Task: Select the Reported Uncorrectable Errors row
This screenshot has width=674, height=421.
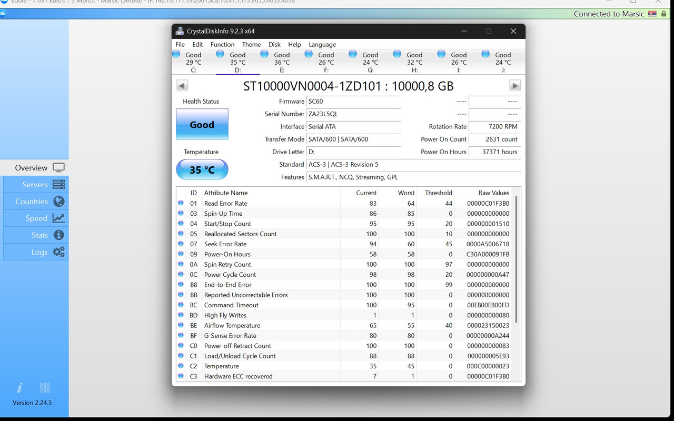Action: pos(344,295)
